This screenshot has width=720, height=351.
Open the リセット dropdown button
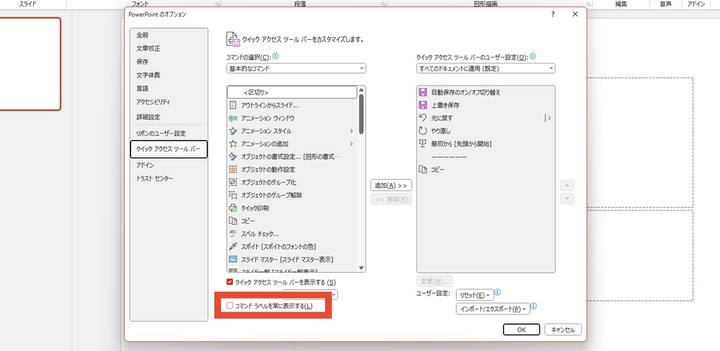[x=475, y=295]
